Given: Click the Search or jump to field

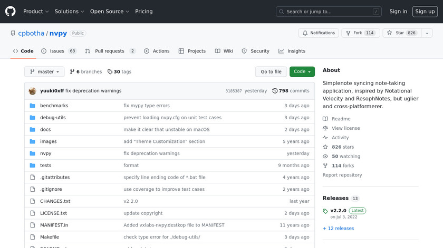Looking at the screenshot, I should (x=330, y=12).
